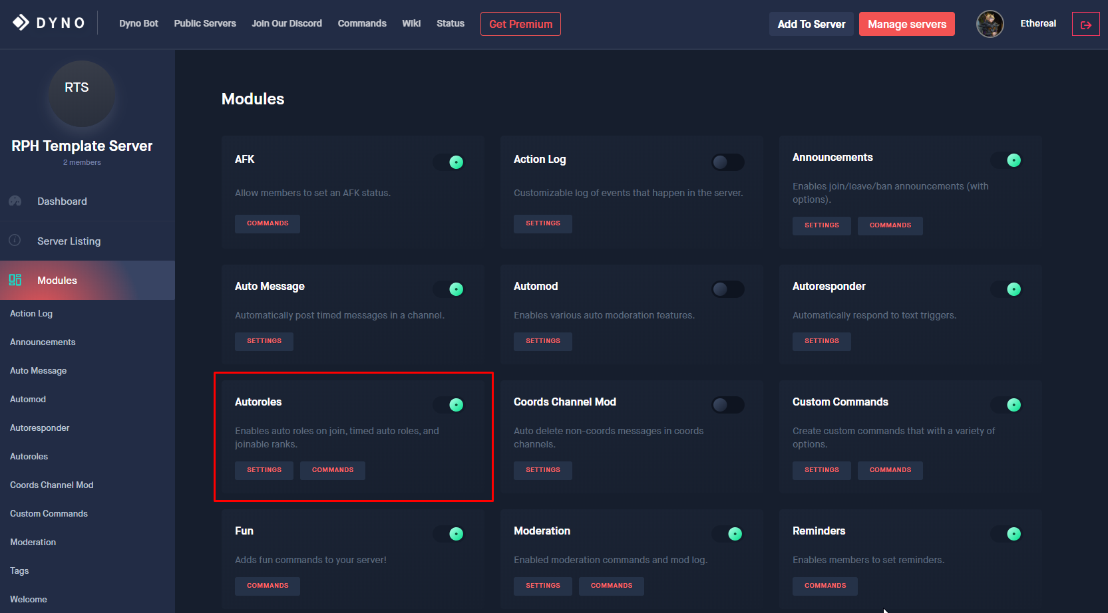Image resolution: width=1108 pixels, height=613 pixels.
Task: Turn off the Reminders module toggle
Action: pyautogui.click(x=1007, y=533)
